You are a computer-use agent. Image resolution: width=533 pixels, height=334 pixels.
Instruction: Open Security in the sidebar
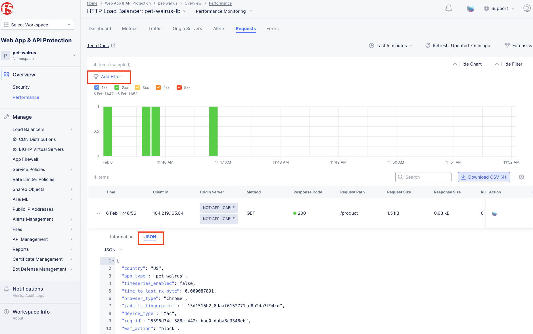pos(21,87)
